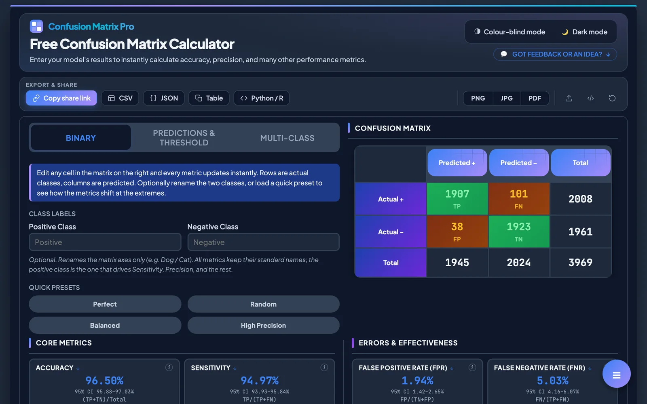Click the Confusion Matrix Pro logo icon
Screen dimensions: 647x404
point(36,26)
